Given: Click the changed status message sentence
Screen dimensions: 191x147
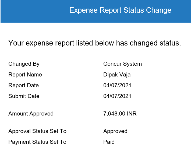Looking at the screenshot, I should [95, 43].
